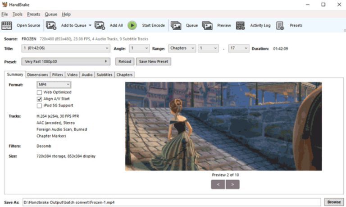346x207 pixels.
Task: Go to next preview image
Action: click(233, 184)
